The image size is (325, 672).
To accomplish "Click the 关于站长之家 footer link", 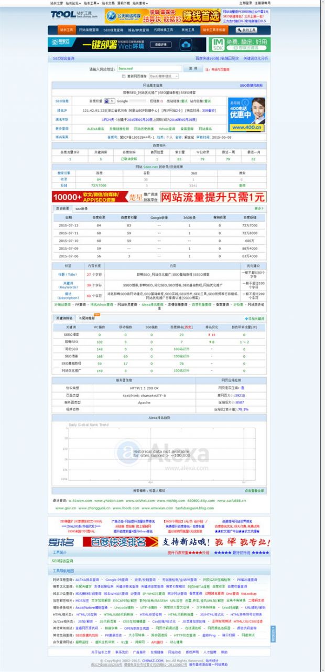I will (x=101, y=652).
